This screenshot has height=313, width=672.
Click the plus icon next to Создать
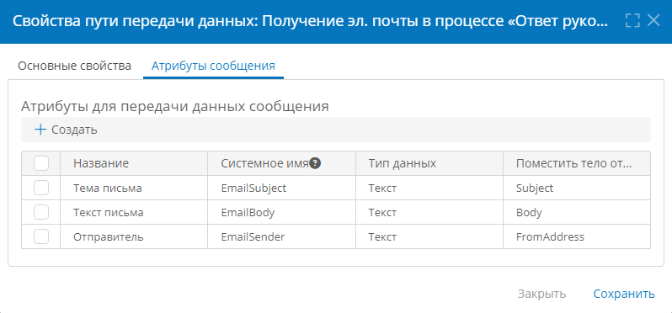[40, 130]
